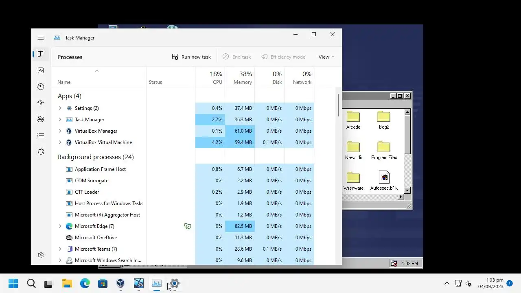Expand the Microsoft Teams (7) group

[60, 249]
